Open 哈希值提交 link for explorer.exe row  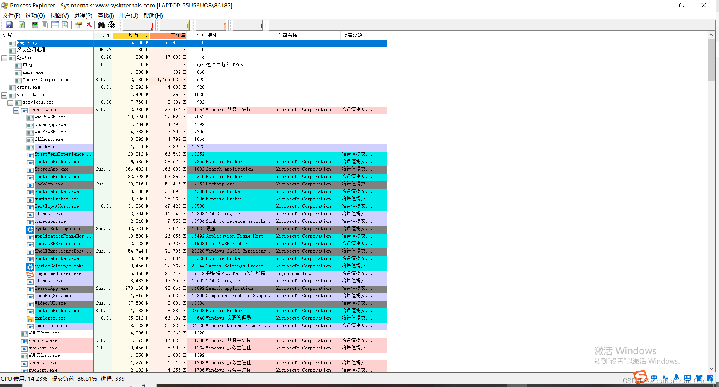pos(357,318)
